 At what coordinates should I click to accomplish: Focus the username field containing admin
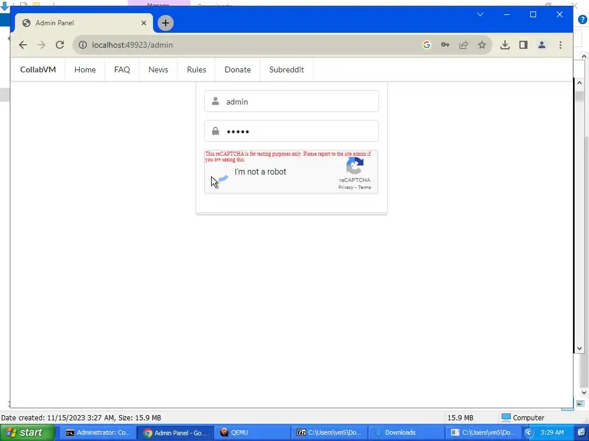tap(292, 101)
